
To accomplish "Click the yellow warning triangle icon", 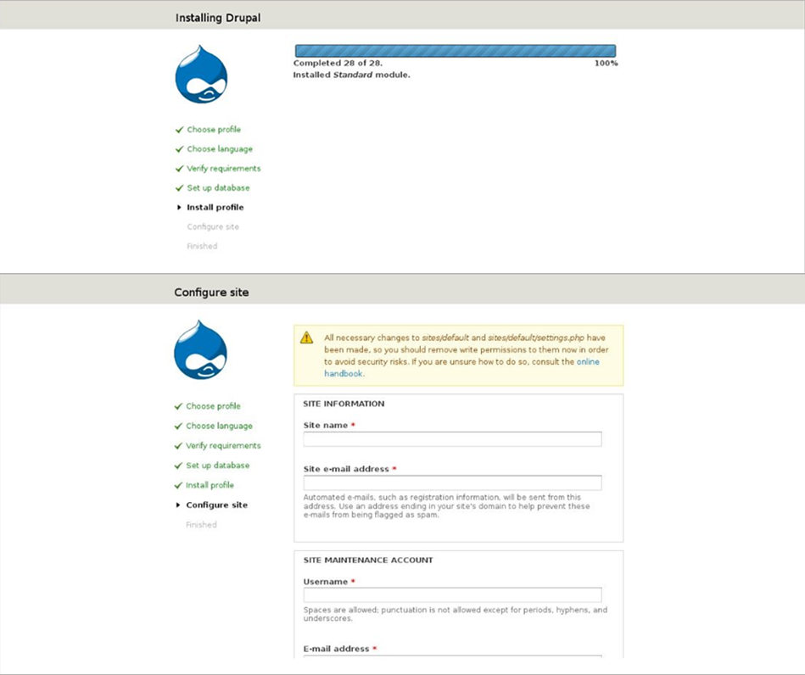I will point(306,337).
